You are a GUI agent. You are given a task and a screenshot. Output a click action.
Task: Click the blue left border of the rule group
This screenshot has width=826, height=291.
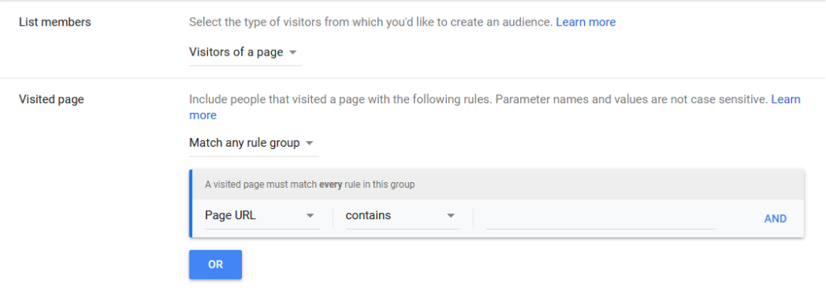190,203
